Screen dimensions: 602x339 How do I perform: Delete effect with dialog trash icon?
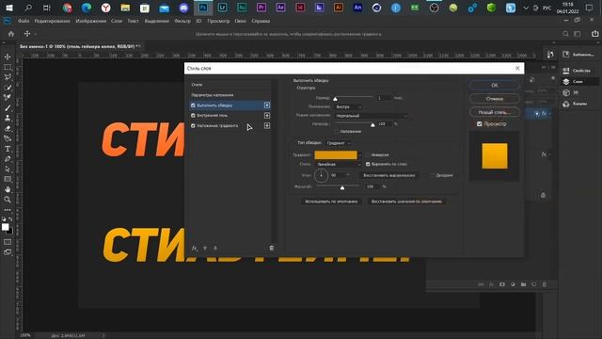[272, 249]
